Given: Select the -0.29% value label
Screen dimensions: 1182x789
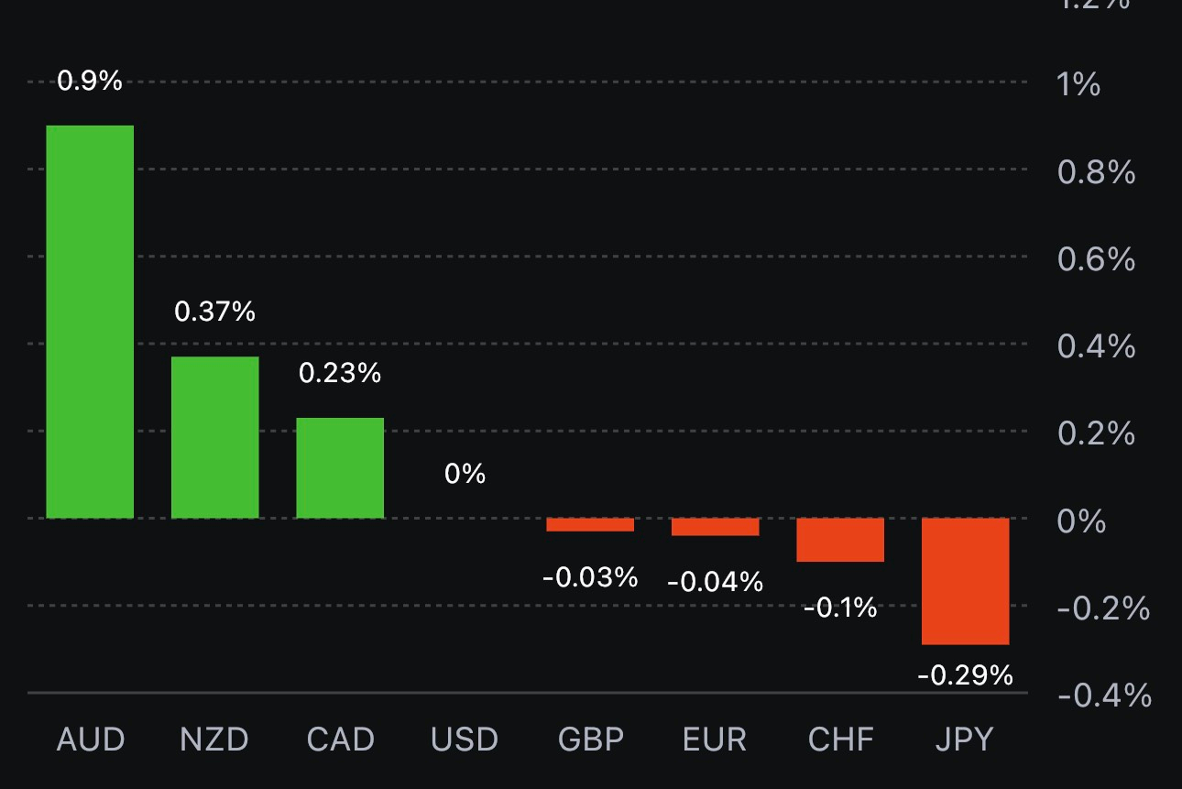Looking at the screenshot, I should 965,676.
